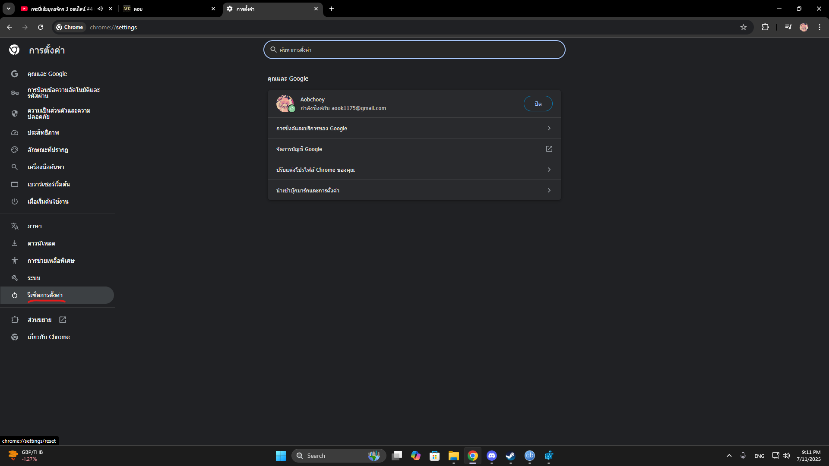Viewport: 829px width, 466px height.
Task: Click the ปิด sync button
Action: tap(538, 104)
